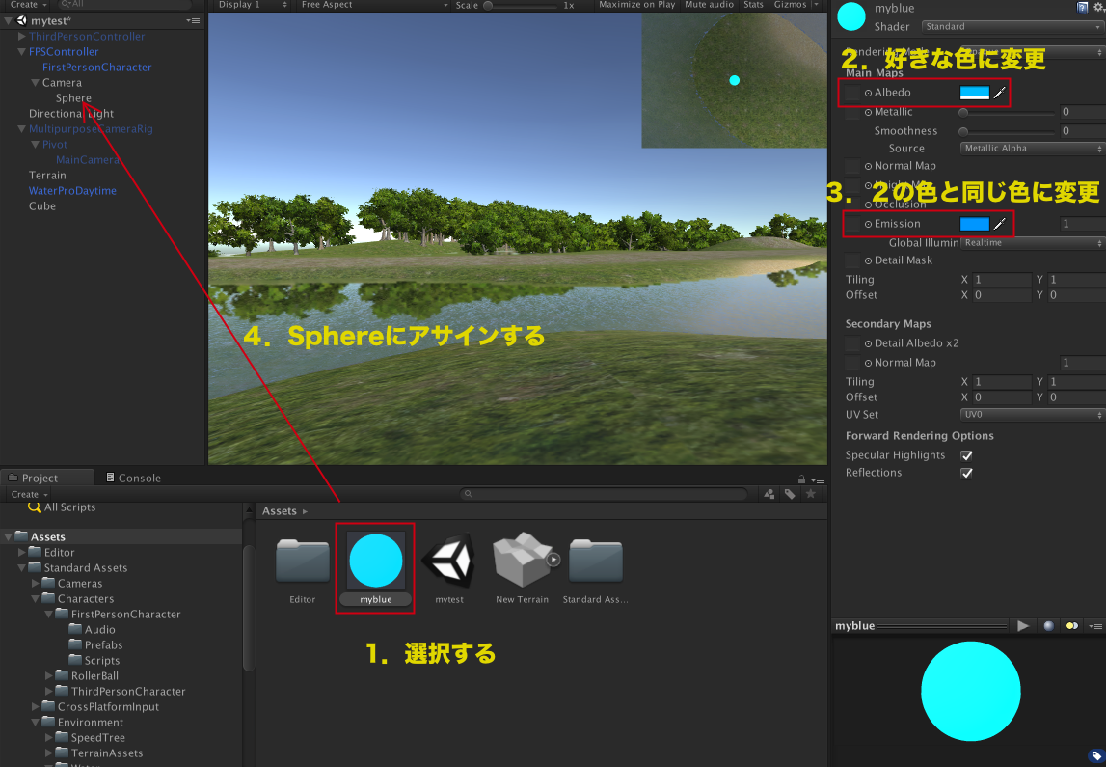
Task: Collapse the Camera object in Hierarchy
Action: (36, 83)
